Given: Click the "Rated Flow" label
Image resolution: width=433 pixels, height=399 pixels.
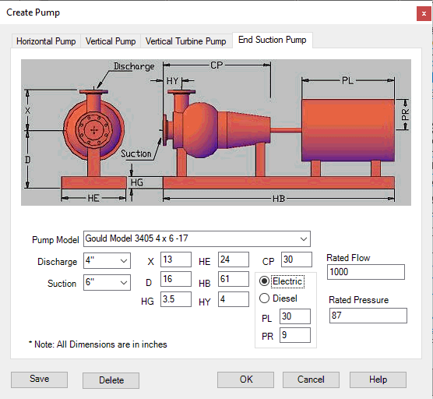Looking at the screenshot, I should (x=348, y=258).
